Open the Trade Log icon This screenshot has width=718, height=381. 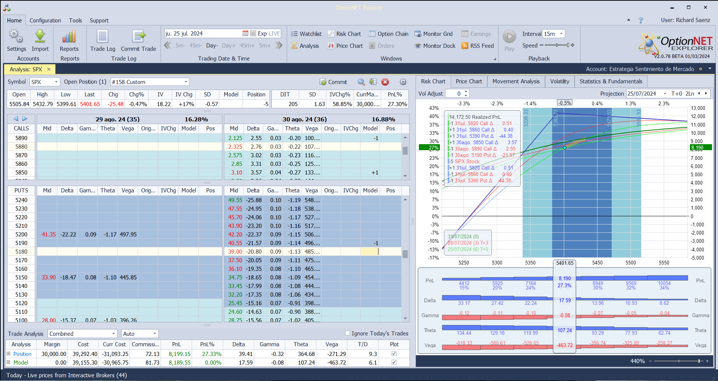(103, 37)
